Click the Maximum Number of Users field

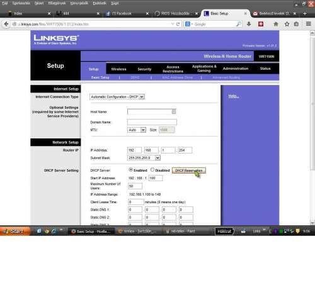point(135,186)
